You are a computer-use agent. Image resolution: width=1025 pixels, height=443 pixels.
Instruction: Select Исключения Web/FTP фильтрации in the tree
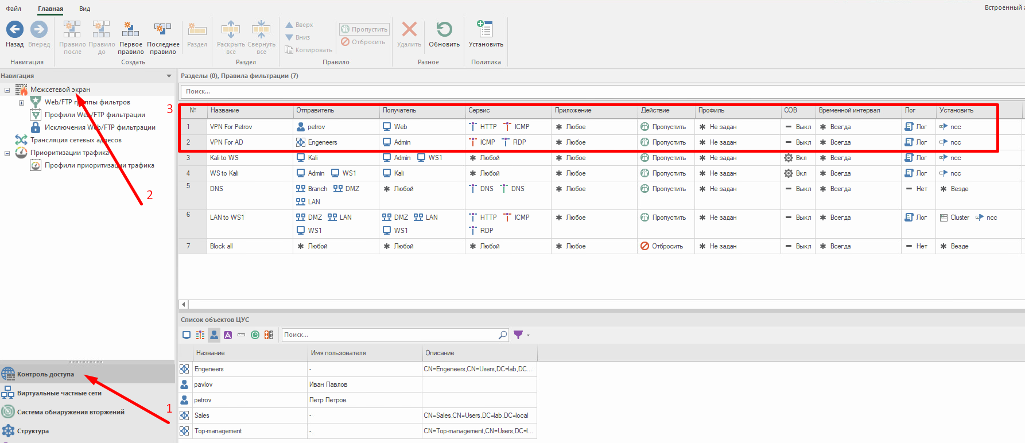click(x=100, y=127)
